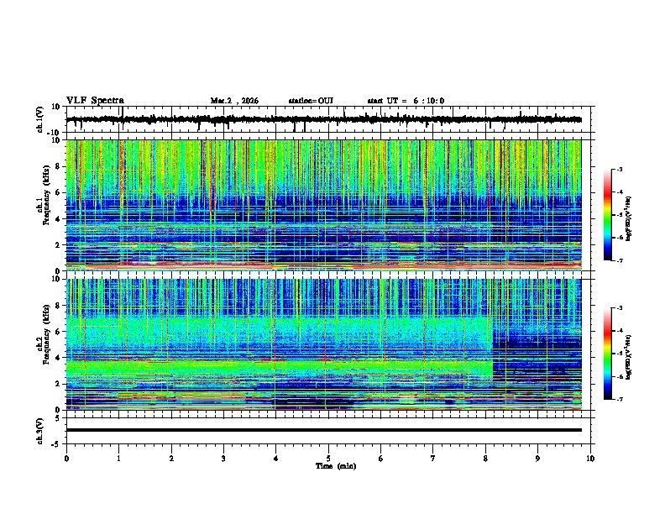Click the "4" kHz tick on ch.1 spectrogram
The height and width of the screenshot is (514, 665).
(x=59, y=219)
